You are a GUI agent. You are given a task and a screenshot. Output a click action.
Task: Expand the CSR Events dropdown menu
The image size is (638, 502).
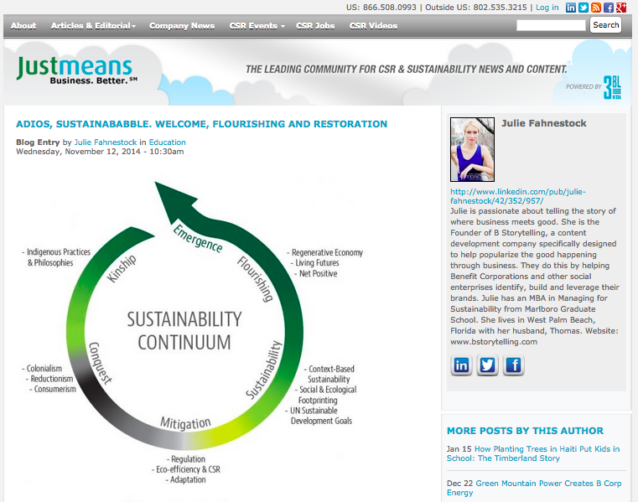257,26
